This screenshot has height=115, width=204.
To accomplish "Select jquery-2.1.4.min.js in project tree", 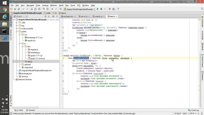I will tap(36, 58).
